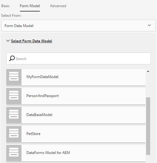Image resolution: width=157 pixels, height=163 pixels.
Task: Focus the Search input field
Action: 78,58
